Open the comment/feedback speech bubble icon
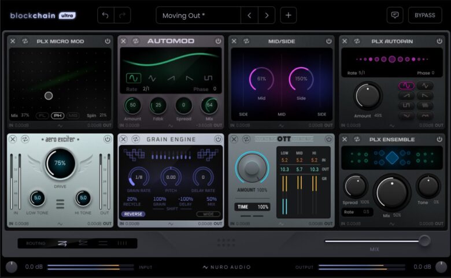Image resolution: width=451 pixels, height=278 pixels. [x=395, y=16]
